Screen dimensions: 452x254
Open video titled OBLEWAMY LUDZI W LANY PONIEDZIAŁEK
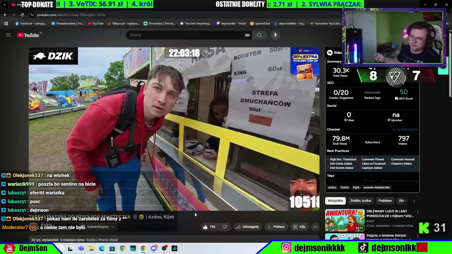click(x=390, y=213)
